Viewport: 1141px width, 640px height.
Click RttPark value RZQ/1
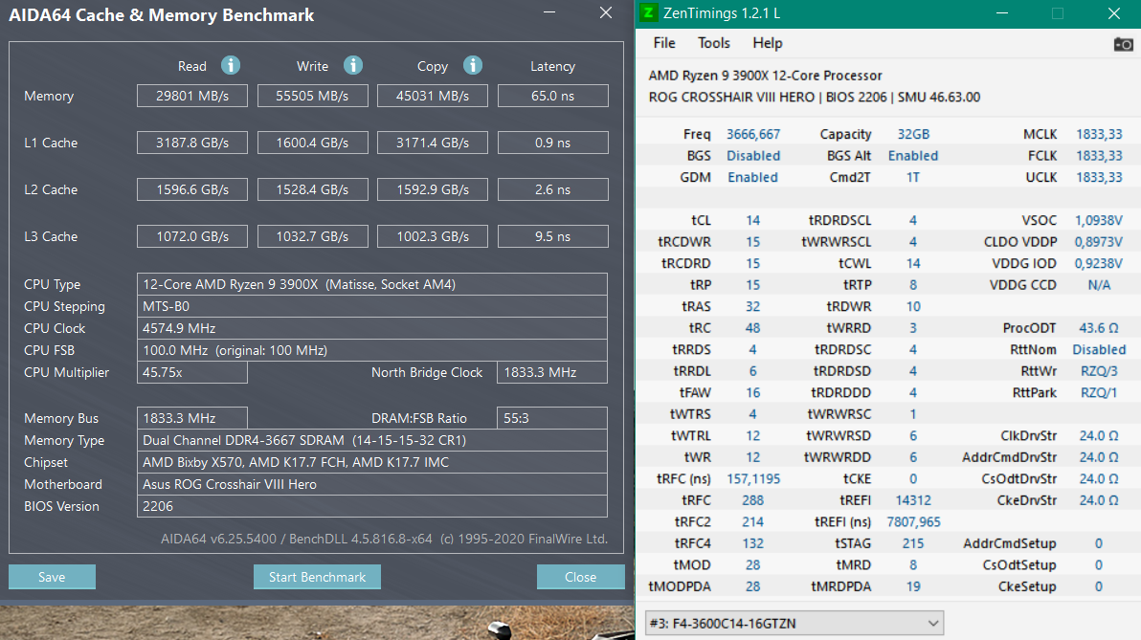click(1099, 393)
